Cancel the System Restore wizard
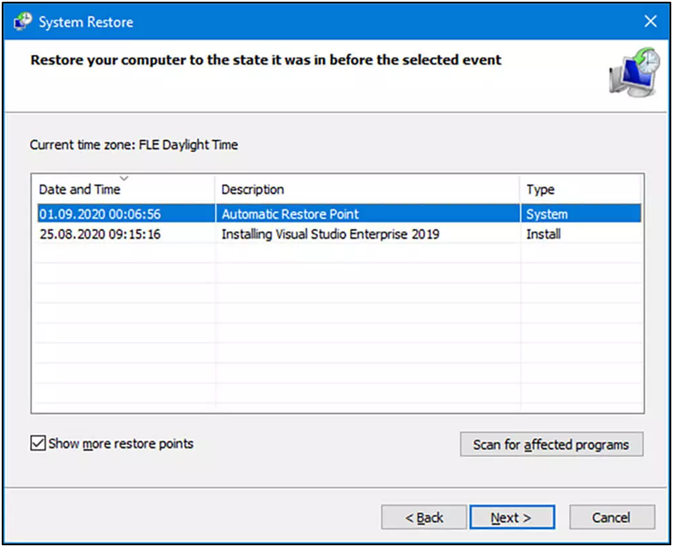 pyautogui.click(x=612, y=517)
